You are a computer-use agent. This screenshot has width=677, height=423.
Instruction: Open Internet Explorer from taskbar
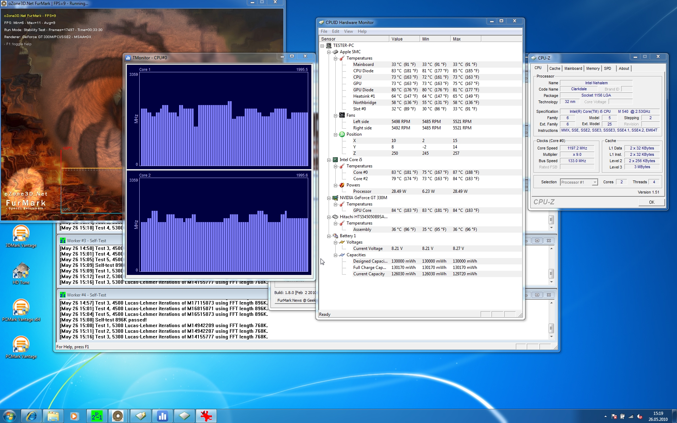click(x=31, y=416)
